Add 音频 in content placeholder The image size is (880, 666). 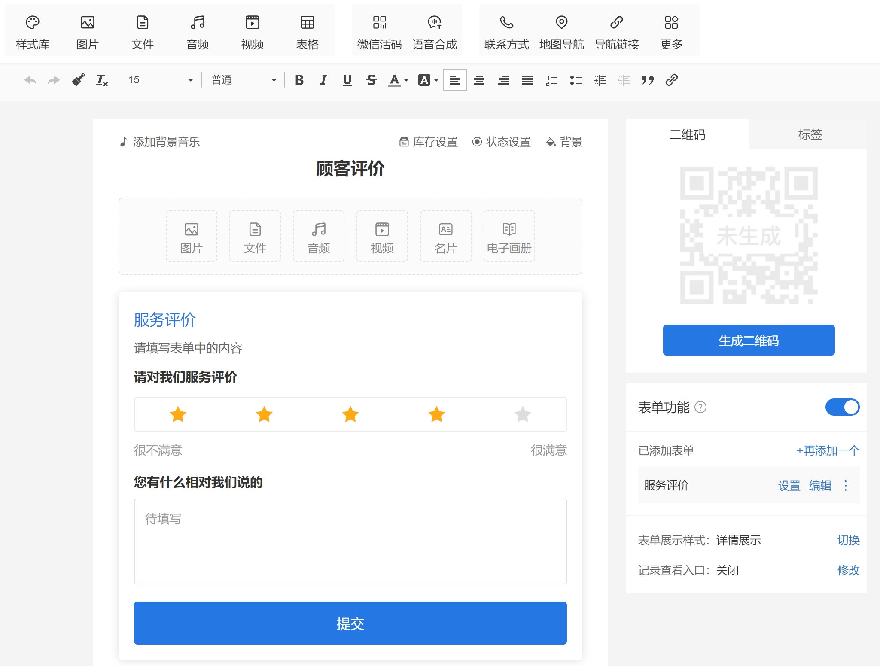(319, 236)
